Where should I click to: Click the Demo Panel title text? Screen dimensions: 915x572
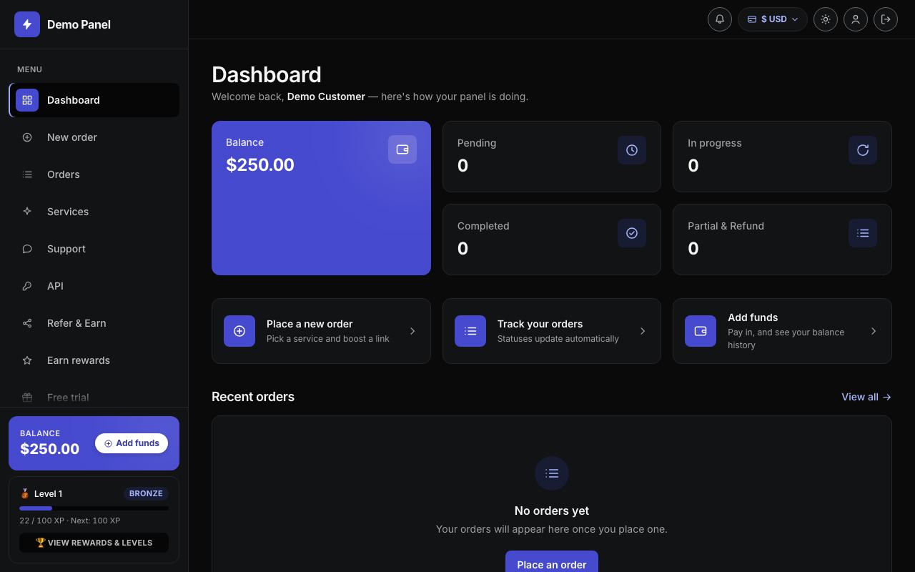79,24
